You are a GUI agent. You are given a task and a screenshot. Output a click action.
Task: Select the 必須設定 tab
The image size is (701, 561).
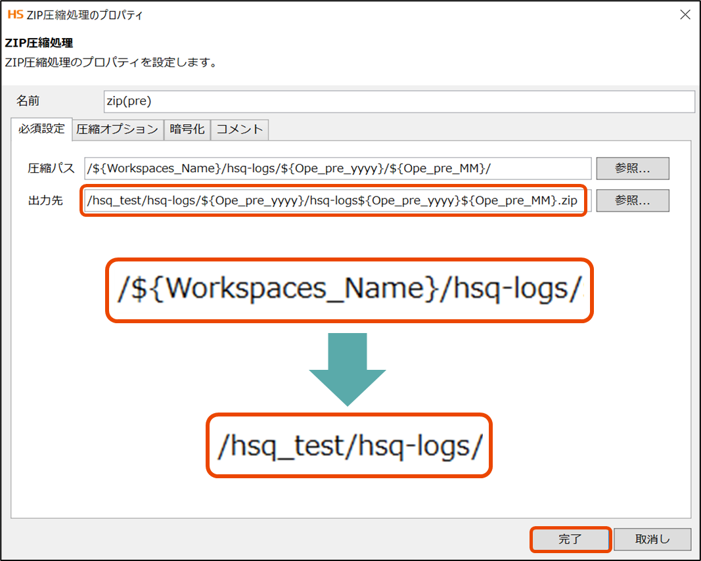[41, 129]
